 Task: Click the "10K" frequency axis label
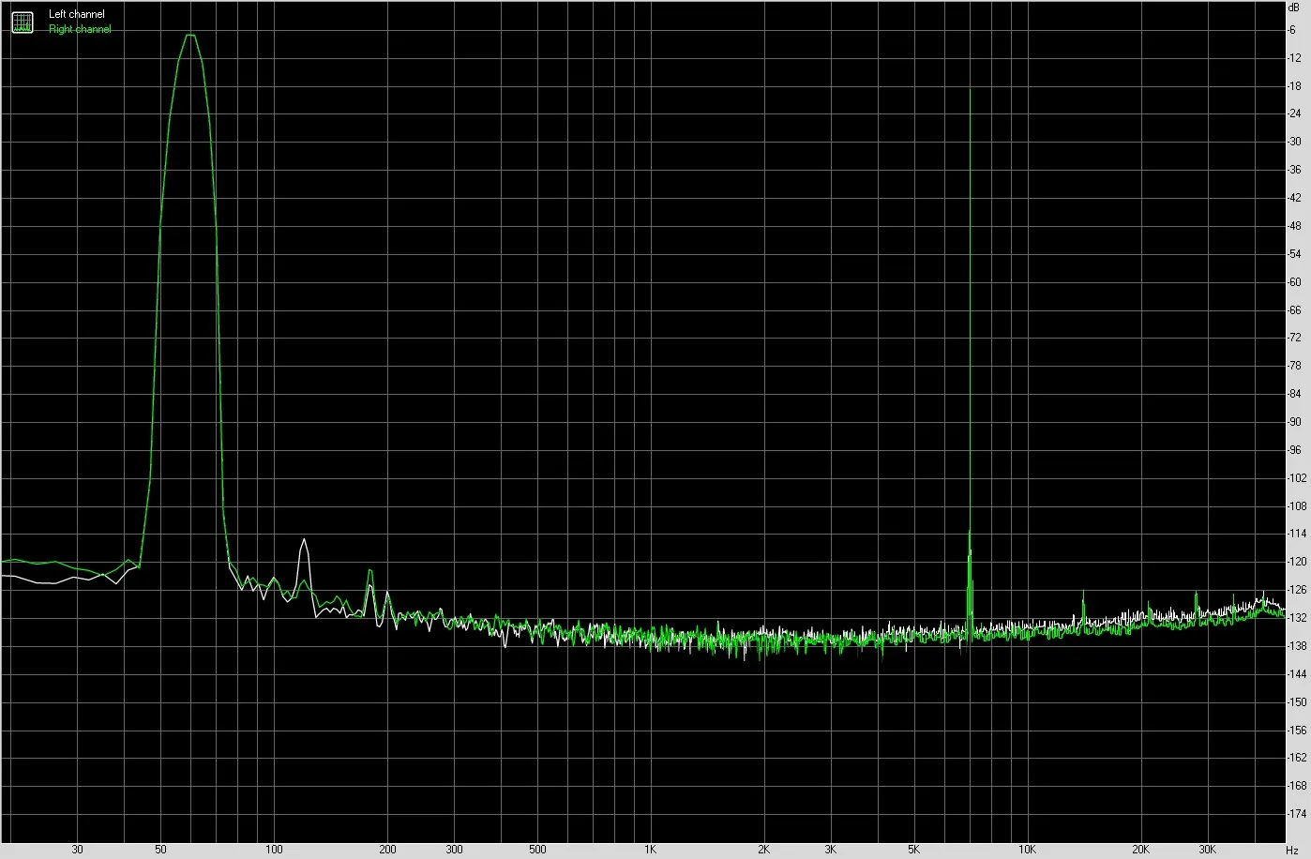click(x=1027, y=850)
